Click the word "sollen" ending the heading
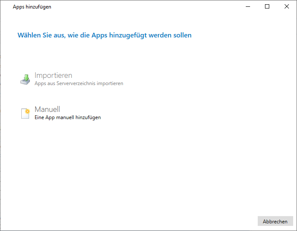The width and height of the screenshot is (297, 231). pos(182,35)
